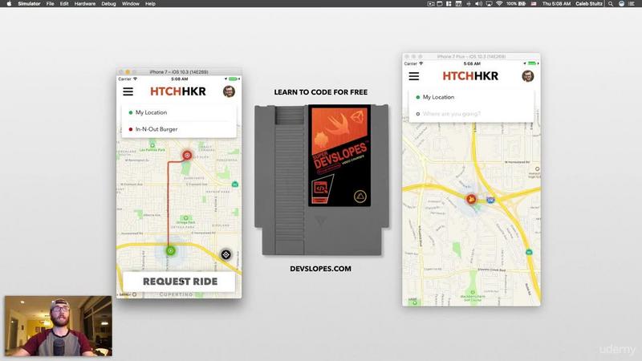
Task: Click the REQUEST RIDE button
Action: pos(179,282)
